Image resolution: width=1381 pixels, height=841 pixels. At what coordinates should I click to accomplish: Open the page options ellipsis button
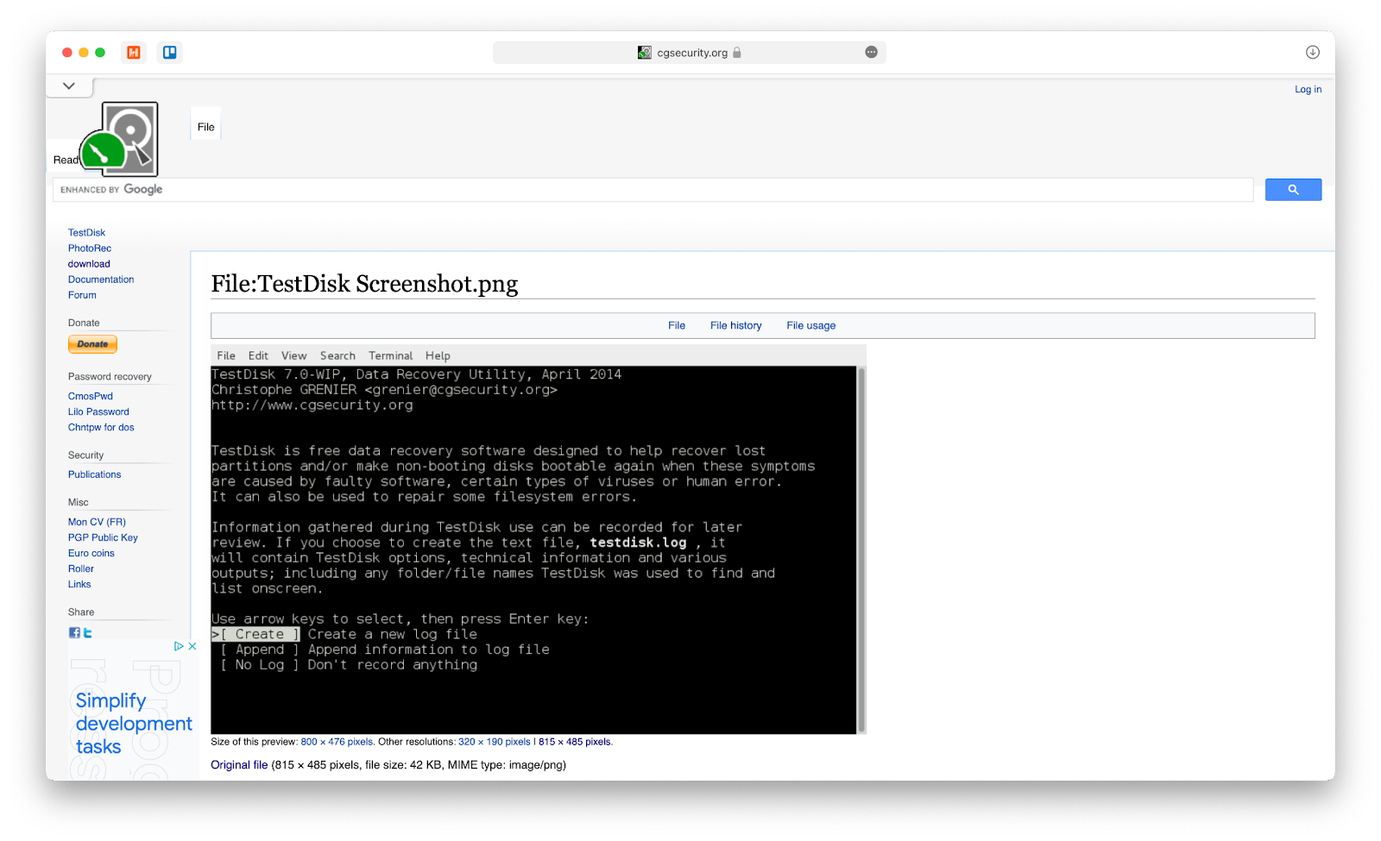pyautogui.click(x=872, y=53)
